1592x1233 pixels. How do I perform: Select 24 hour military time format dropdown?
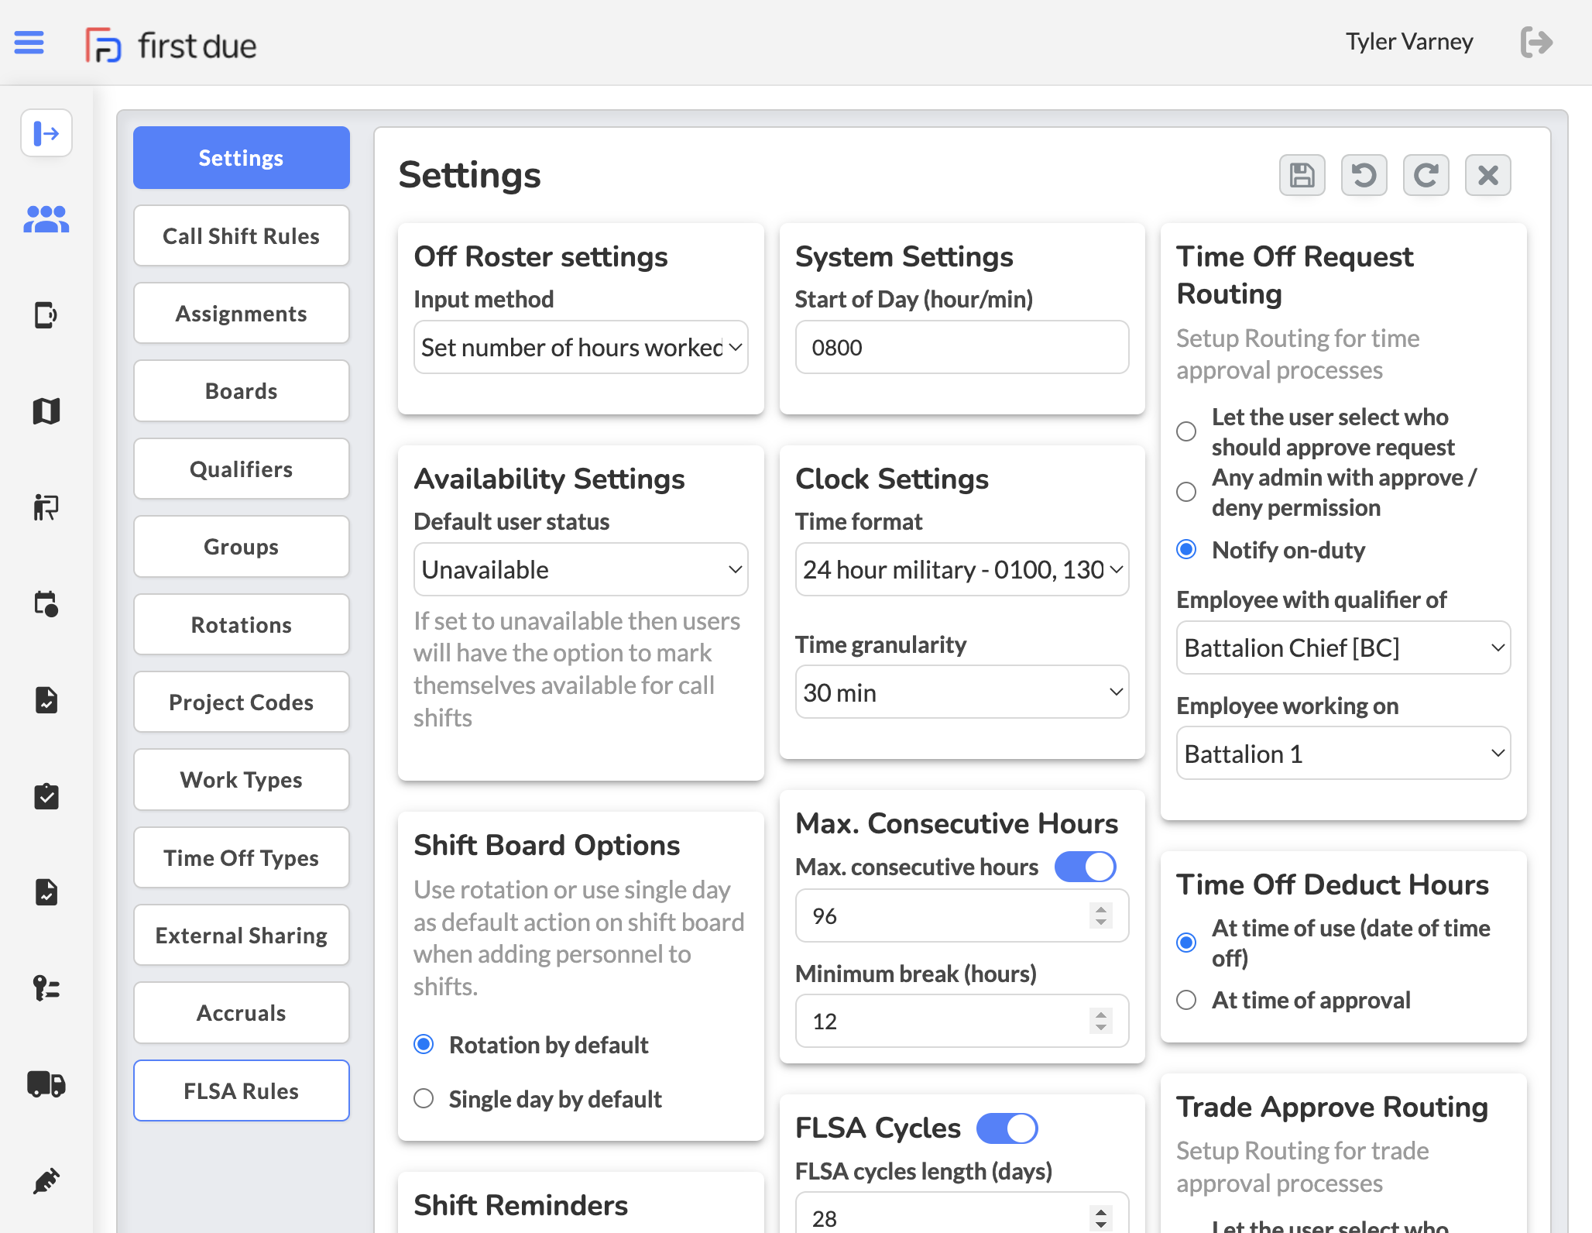[960, 568]
